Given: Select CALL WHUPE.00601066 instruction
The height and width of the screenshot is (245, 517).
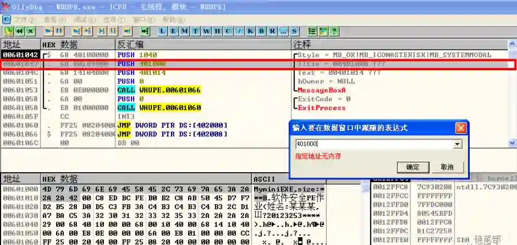Looking at the screenshot, I should point(159,90).
